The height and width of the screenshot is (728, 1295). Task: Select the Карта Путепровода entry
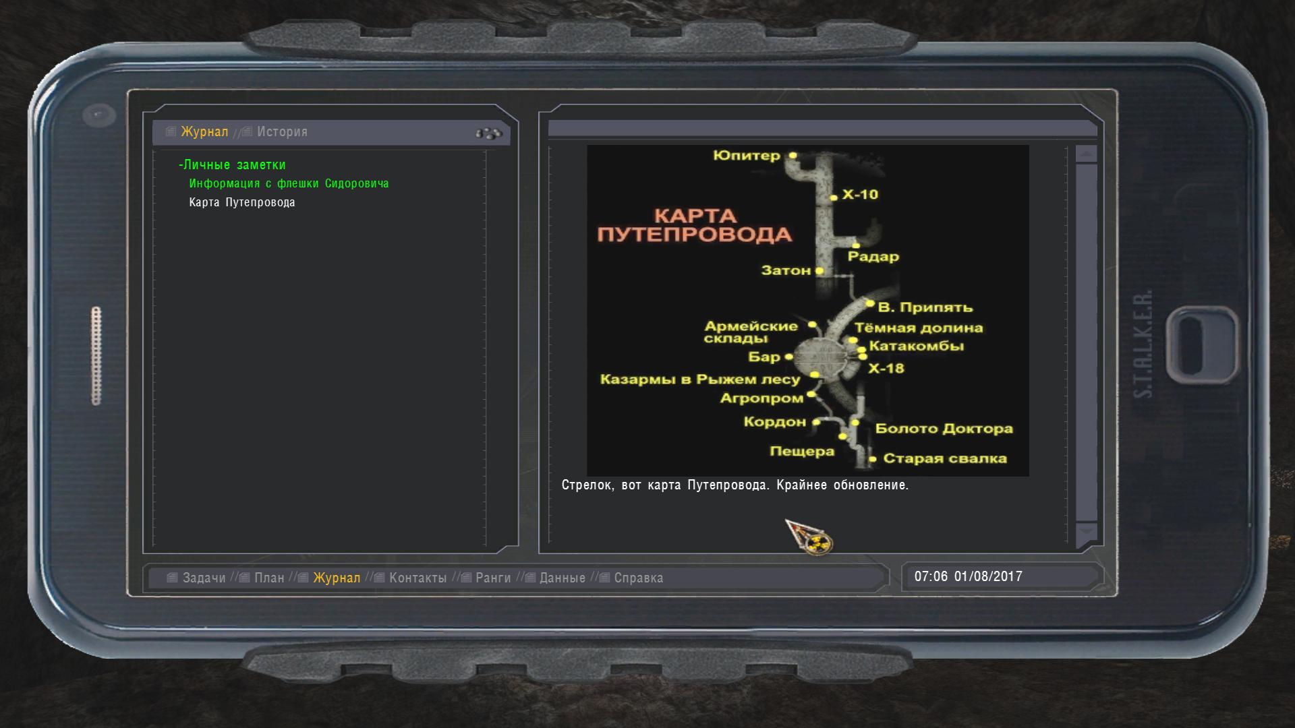[x=242, y=202]
